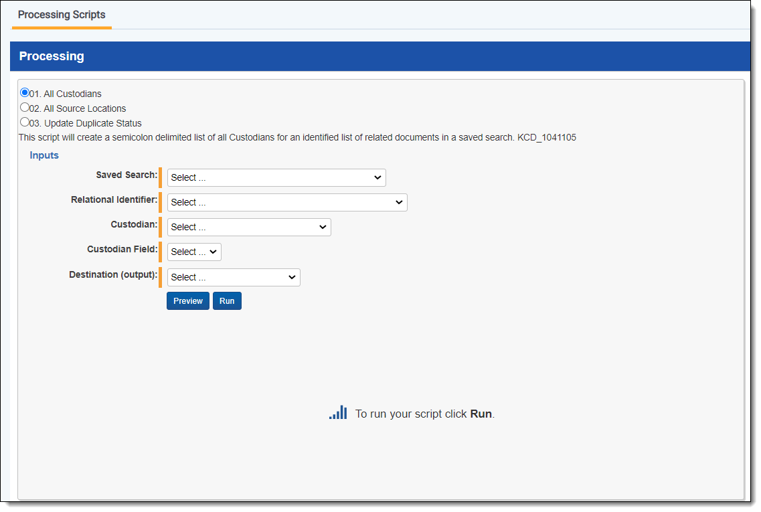
Task: Expand the Destination (output) dropdown
Action: 234,277
